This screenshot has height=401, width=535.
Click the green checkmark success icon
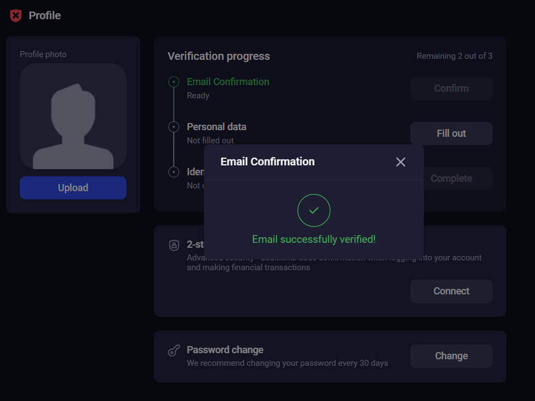[x=313, y=210]
